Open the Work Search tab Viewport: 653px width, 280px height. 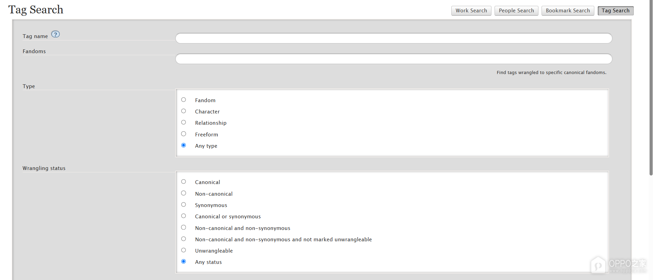tap(471, 11)
